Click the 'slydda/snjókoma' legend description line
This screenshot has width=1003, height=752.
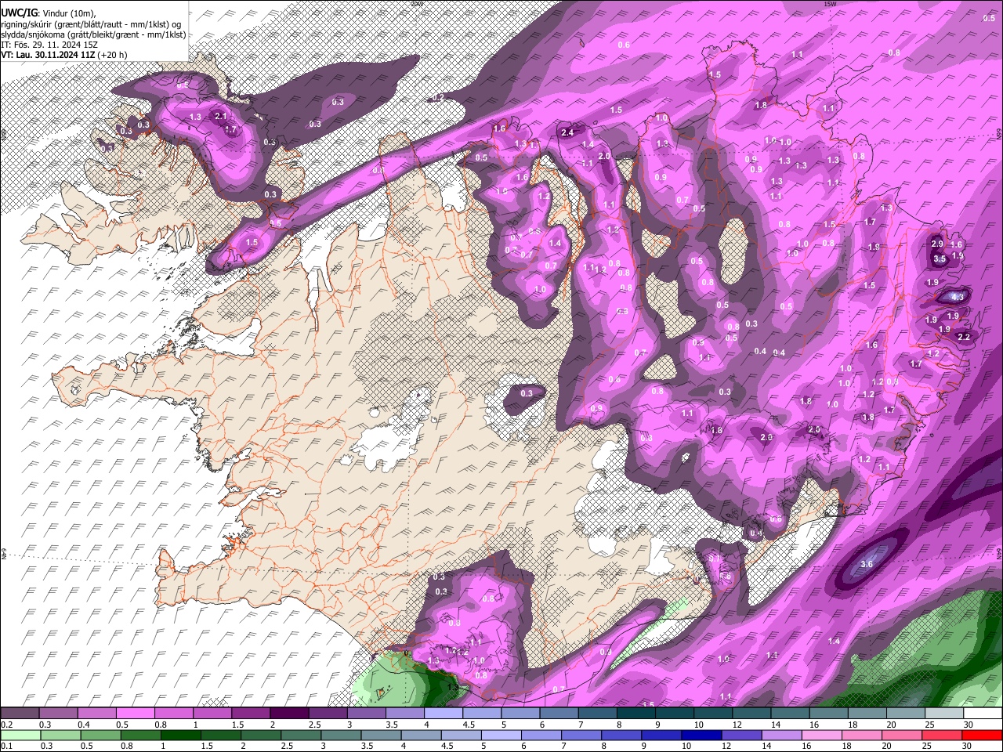coord(93,34)
